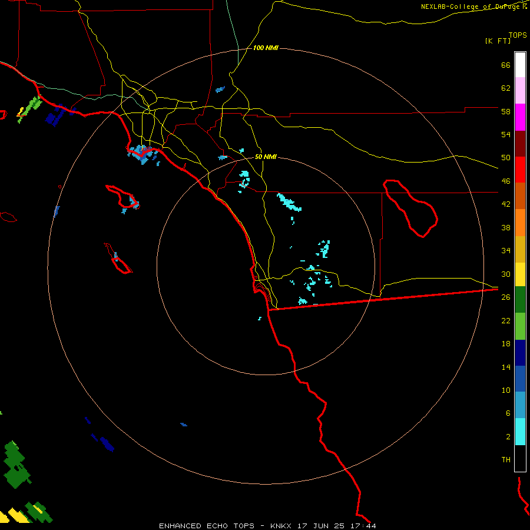This screenshot has height=530, width=530.
Task: Click the light green legend swatch
Action: pyautogui.click(x=520, y=326)
